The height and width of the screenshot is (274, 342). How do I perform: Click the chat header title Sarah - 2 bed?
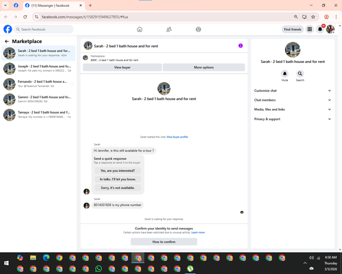(126, 46)
